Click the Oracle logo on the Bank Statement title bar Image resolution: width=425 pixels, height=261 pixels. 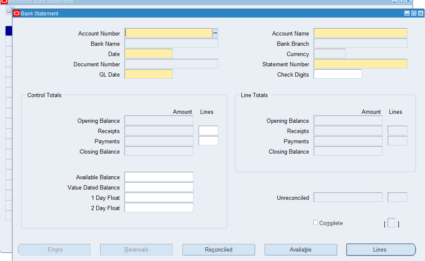16,13
